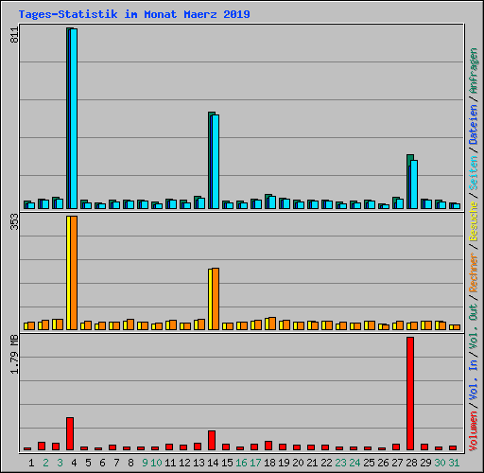
Task: Click green weekend day label '17'
Action: pyautogui.click(x=255, y=463)
